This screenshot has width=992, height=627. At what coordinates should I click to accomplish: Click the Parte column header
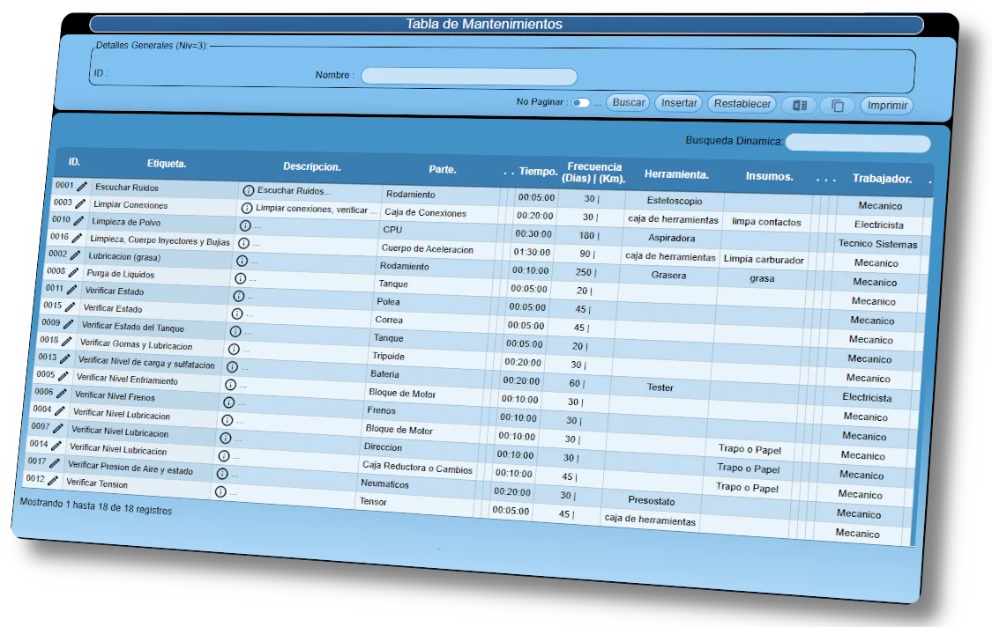(443, 169)
